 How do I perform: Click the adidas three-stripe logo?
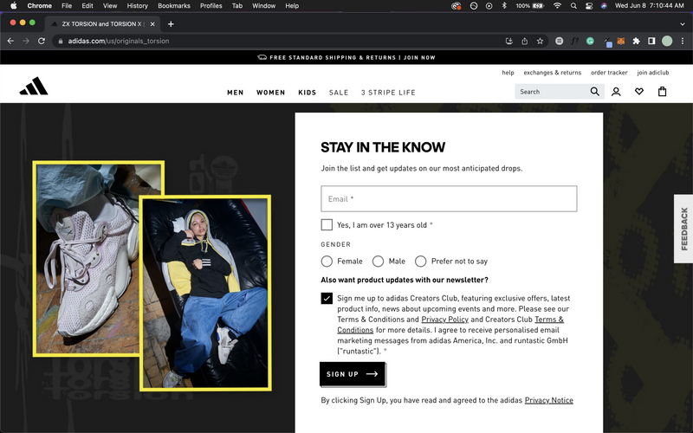click(34, 86)
